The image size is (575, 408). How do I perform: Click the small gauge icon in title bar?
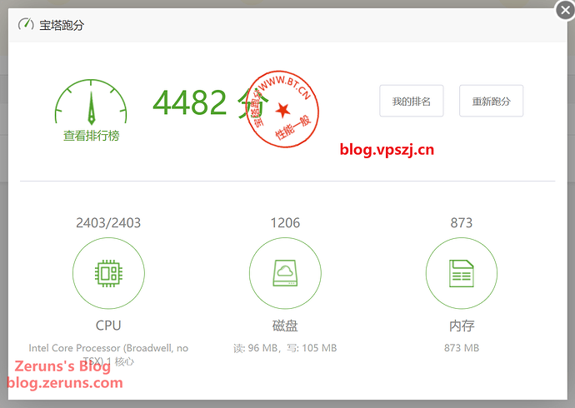coord(26,25)
